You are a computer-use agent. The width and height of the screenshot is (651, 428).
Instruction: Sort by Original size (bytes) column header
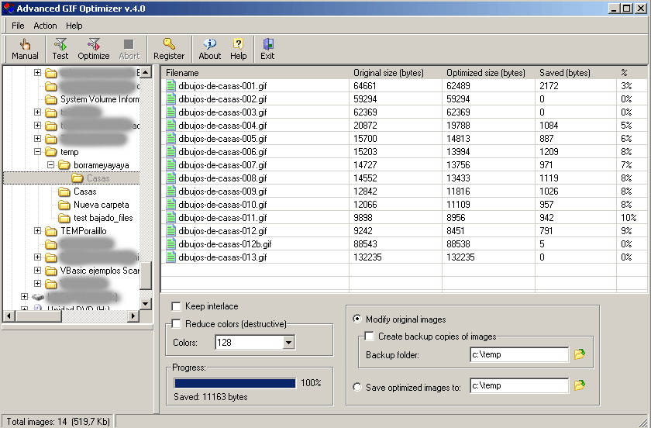click(x=396, y=73)
